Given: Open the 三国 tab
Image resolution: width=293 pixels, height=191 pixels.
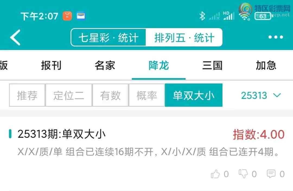Looking at the screenshot, I should tap(212, 65).
